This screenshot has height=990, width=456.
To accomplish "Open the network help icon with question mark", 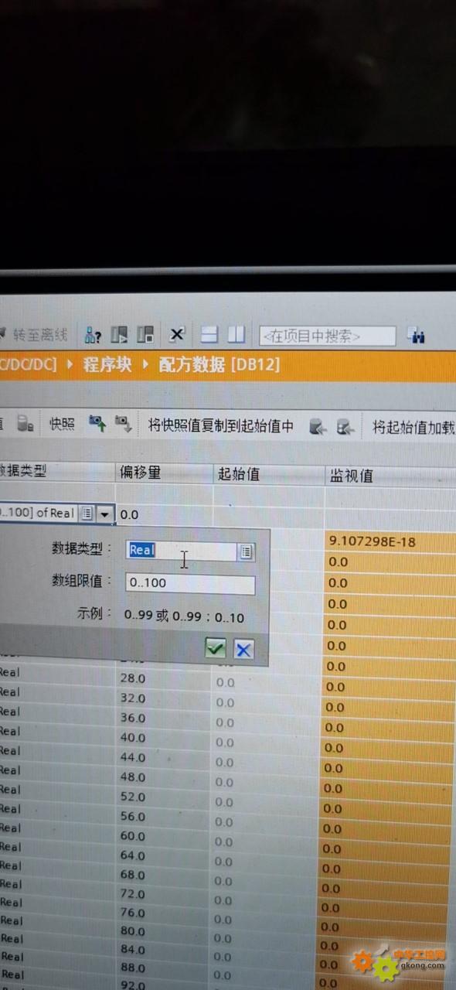I will (x=94, y=335).
